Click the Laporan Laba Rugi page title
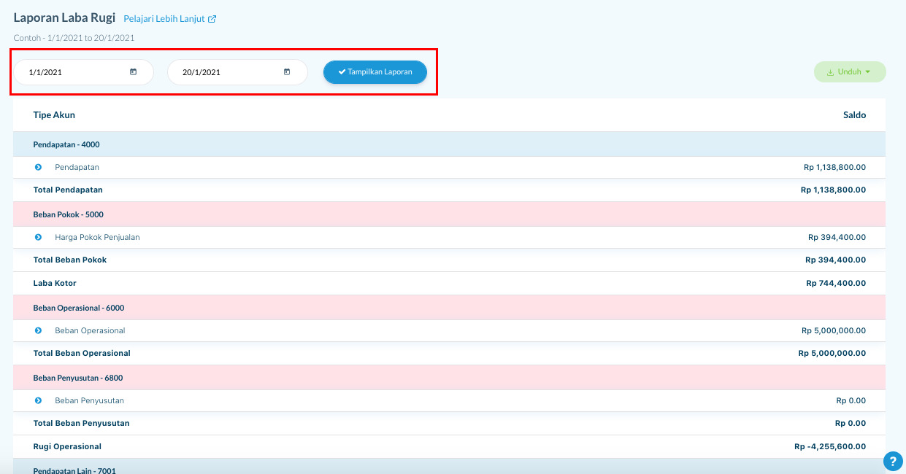Screen dimensions: 906x474 pyautogui.click(x=64, y=18)
